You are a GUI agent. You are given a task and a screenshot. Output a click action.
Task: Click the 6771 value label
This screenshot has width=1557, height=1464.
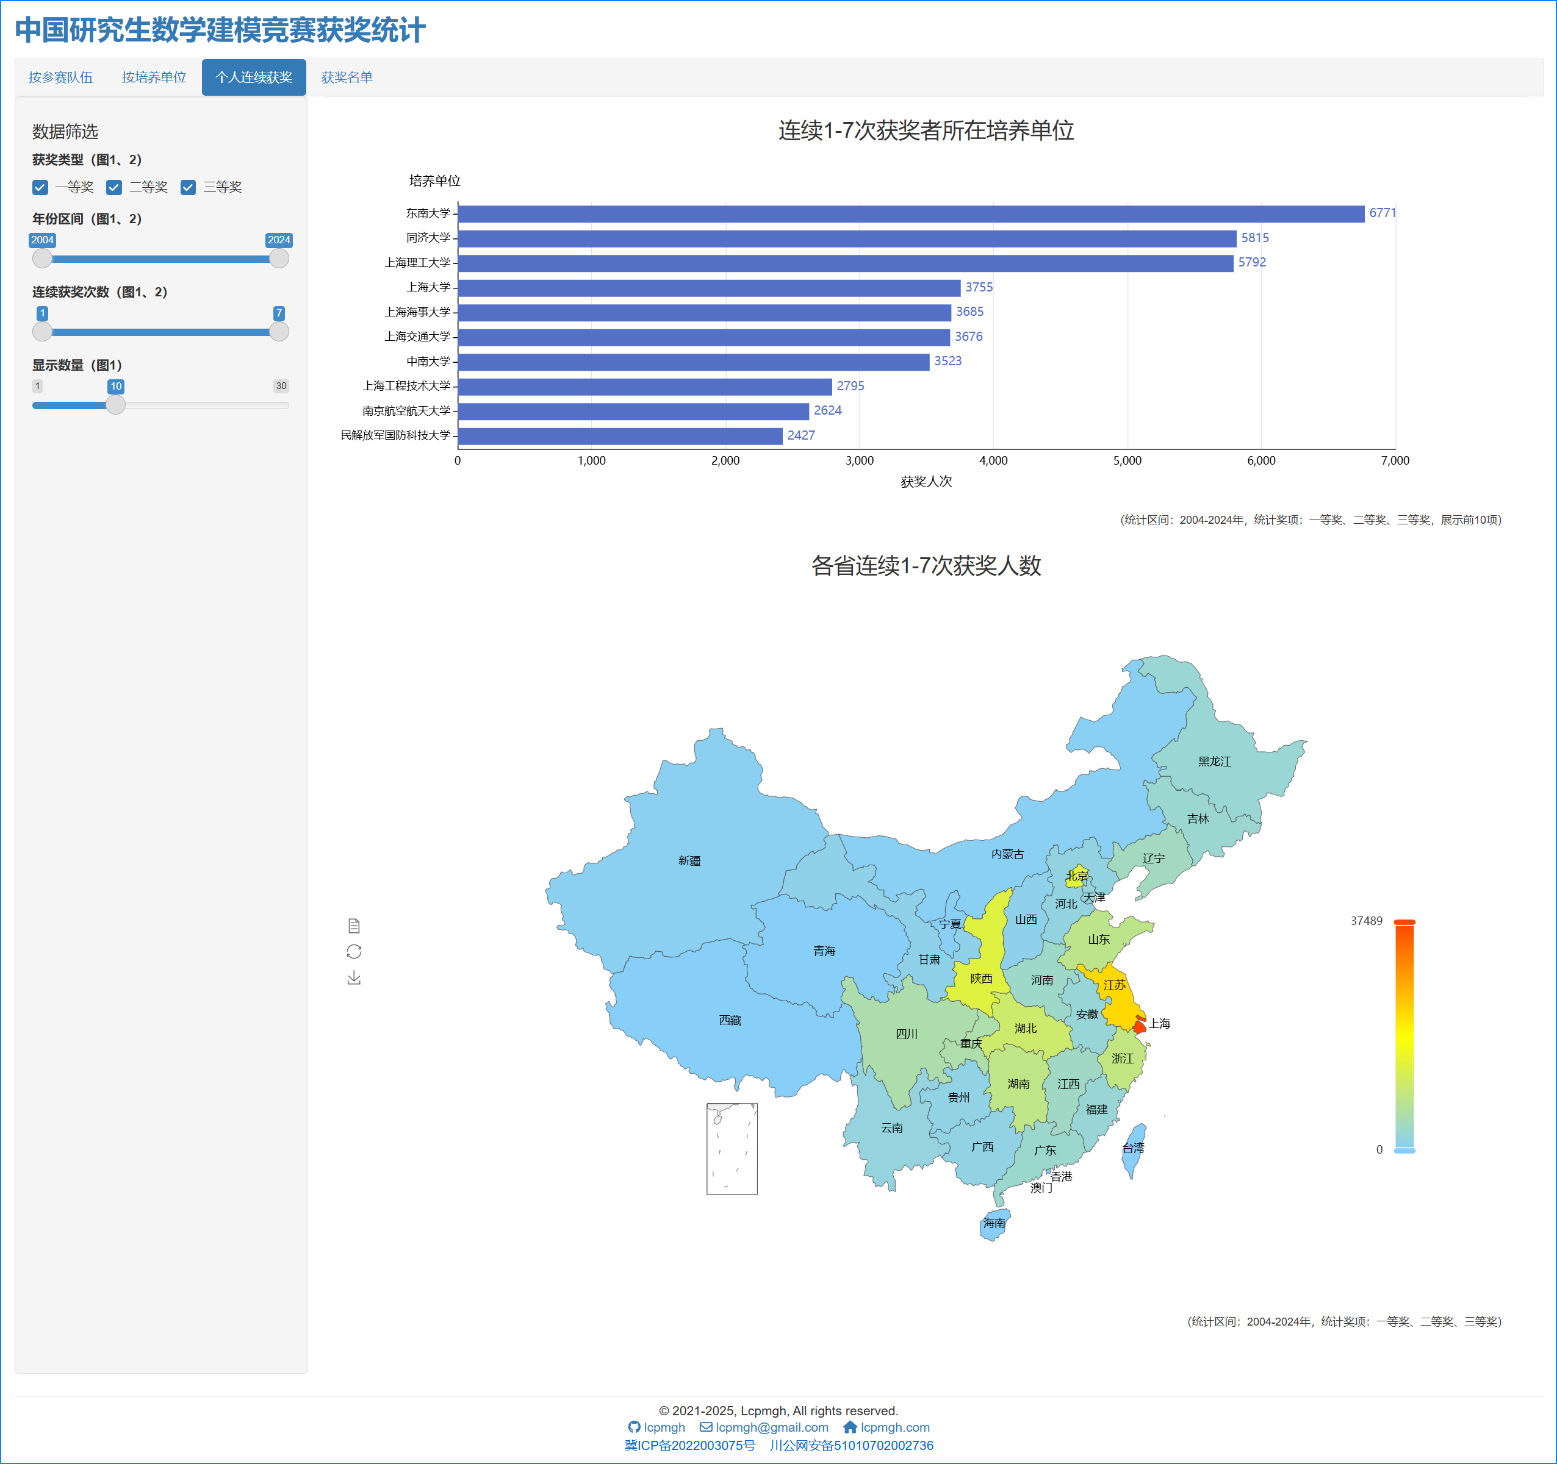[1383, 213]
